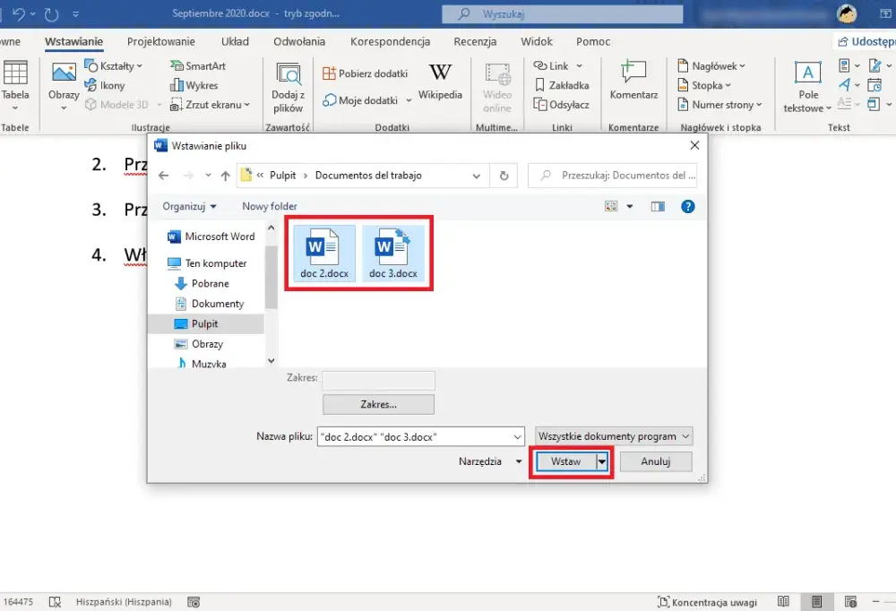Open the Odwołania tab
This screenshot has width=896, height=611.
(299, 41)
